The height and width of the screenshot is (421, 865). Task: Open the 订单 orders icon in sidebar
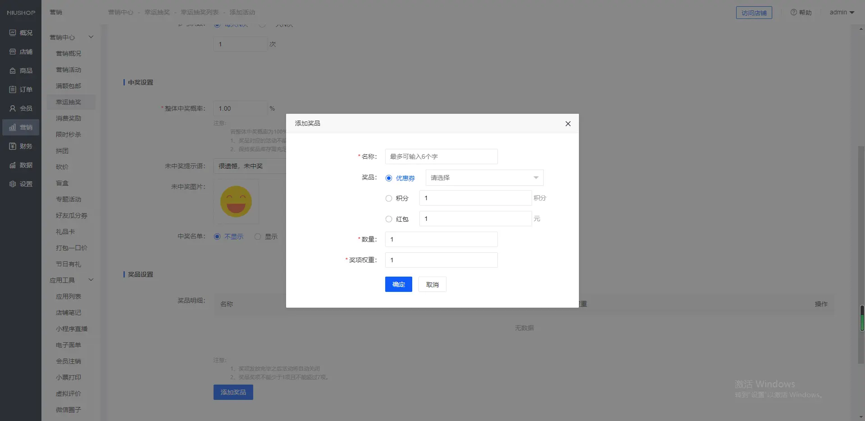point(13,90)
